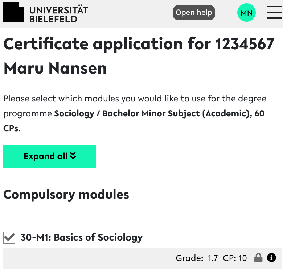Click the Certificate application heading text
The height and width of the screenshot is (274, 283).
[x=107, y=44]
